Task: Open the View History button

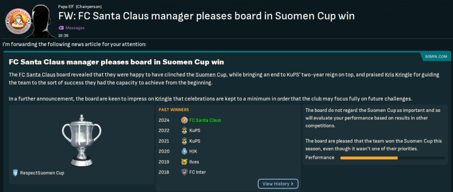Action: 278,184
